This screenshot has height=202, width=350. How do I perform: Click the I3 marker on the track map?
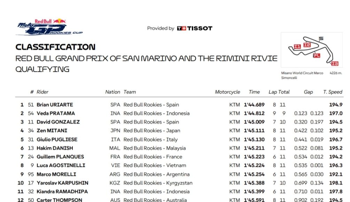[x=335, y=63]
